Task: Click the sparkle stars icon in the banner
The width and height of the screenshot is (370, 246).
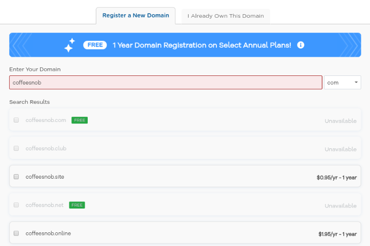Action: click(x=69, y=45)
